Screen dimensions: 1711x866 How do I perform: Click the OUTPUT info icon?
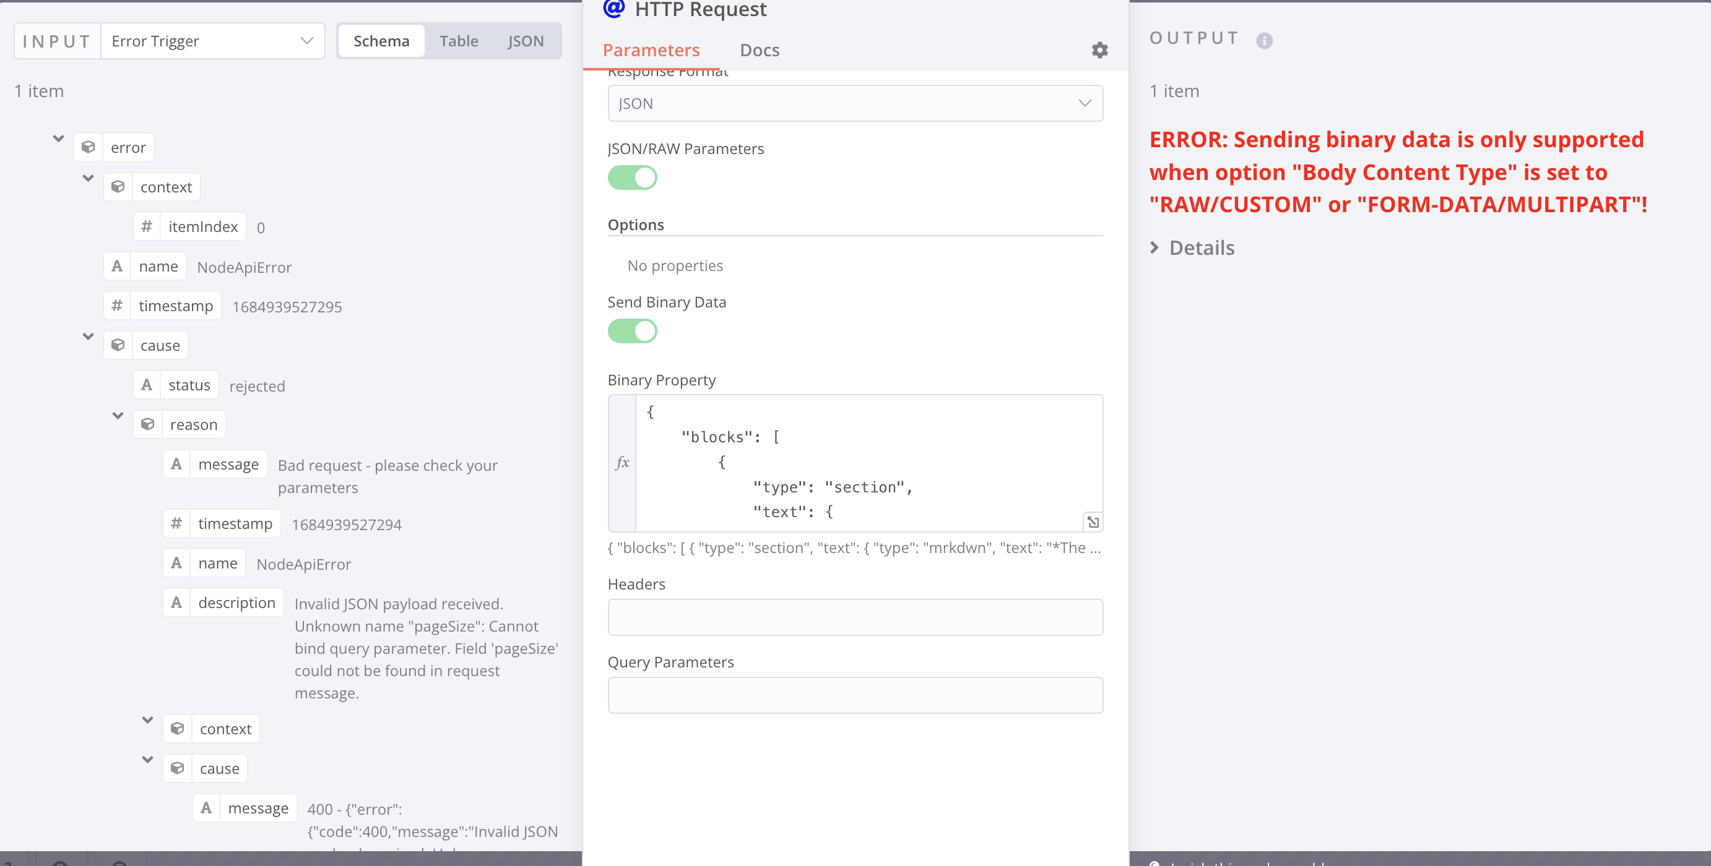(1264, 40)
